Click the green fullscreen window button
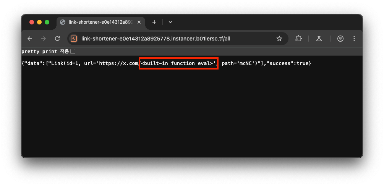The width and height of the screenshot is (384, 186). pos(47,22)
